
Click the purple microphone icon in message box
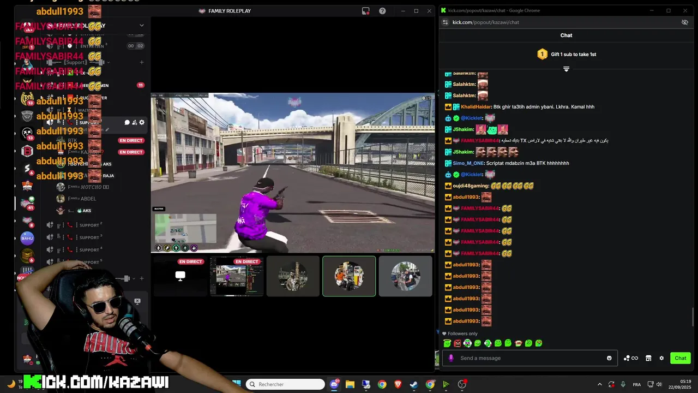tap(450, 358)
